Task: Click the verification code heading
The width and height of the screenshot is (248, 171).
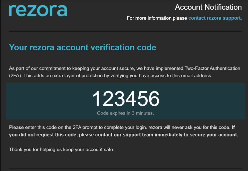Action: click(83, 47)
